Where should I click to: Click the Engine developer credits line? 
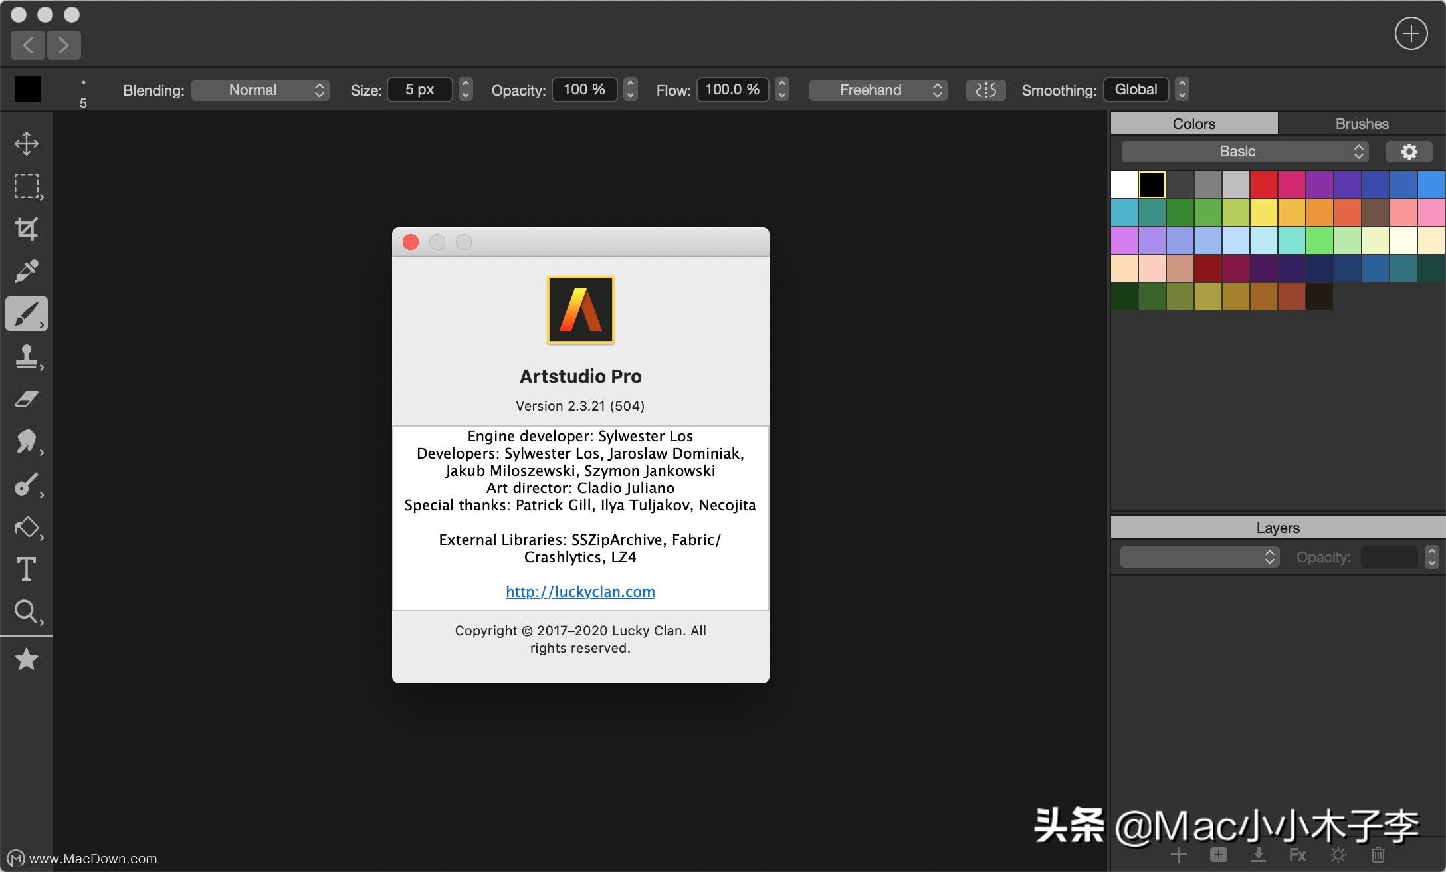tap(580, 436)
